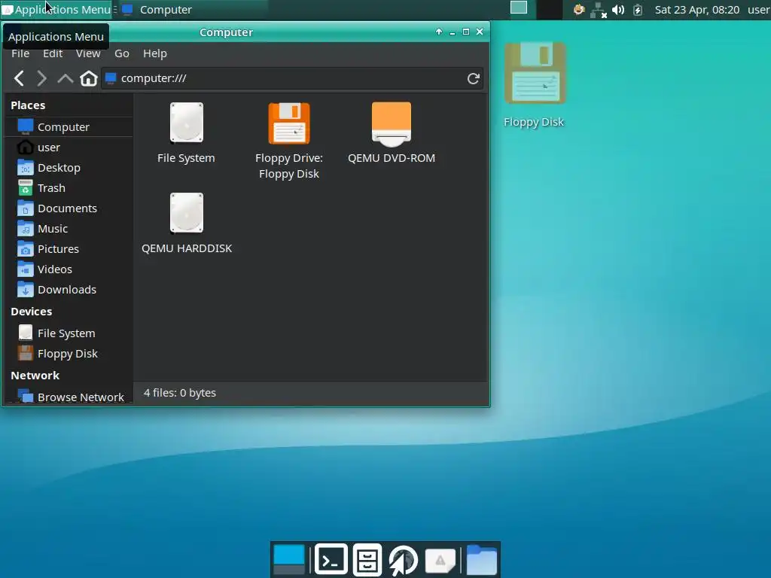Click the power manager battery icon
Viewport: 771px width, 578px height.
638,9
